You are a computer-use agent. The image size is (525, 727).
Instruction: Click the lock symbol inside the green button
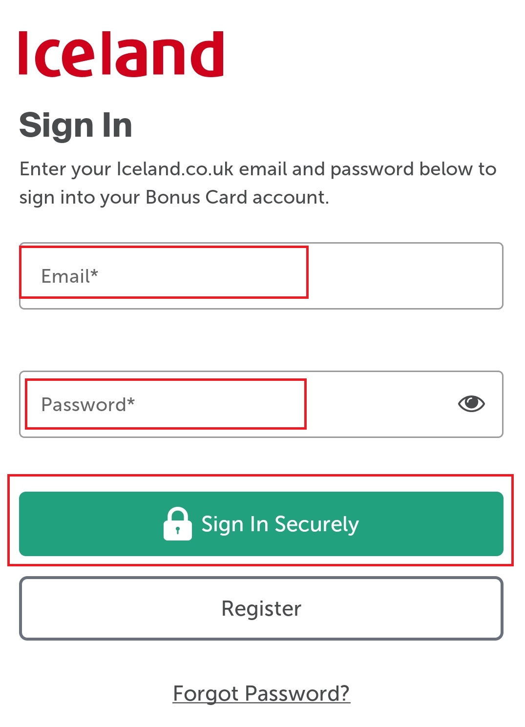(x=178, y=523)
